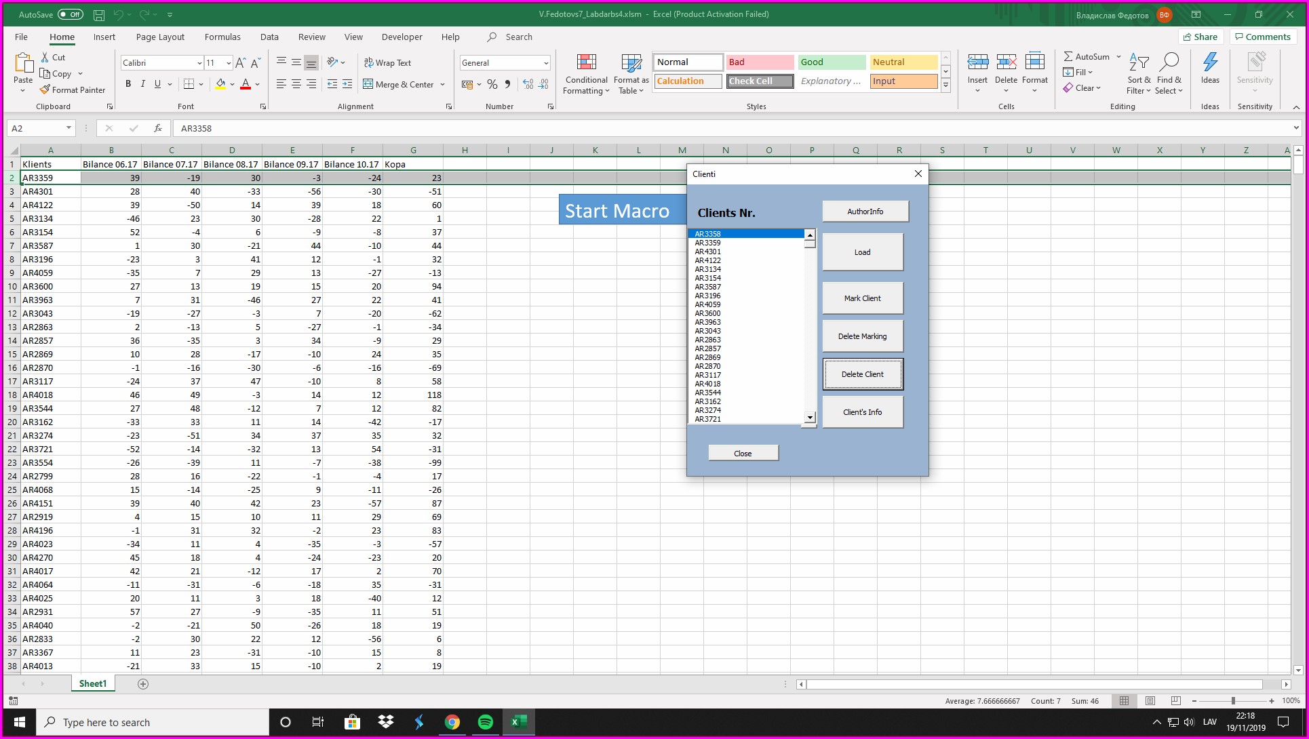
Task: Toggle middle align button
Action: tap(296, 63)
